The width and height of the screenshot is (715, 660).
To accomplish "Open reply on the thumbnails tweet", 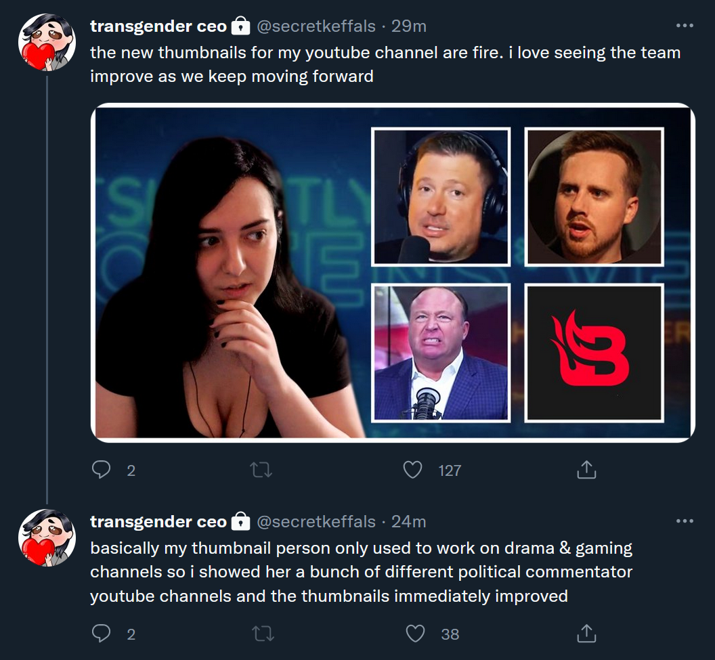I will [101, 470].
